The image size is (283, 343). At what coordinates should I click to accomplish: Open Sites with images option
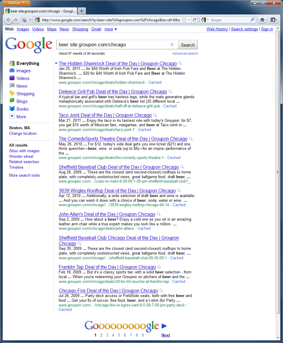[24, 151]
